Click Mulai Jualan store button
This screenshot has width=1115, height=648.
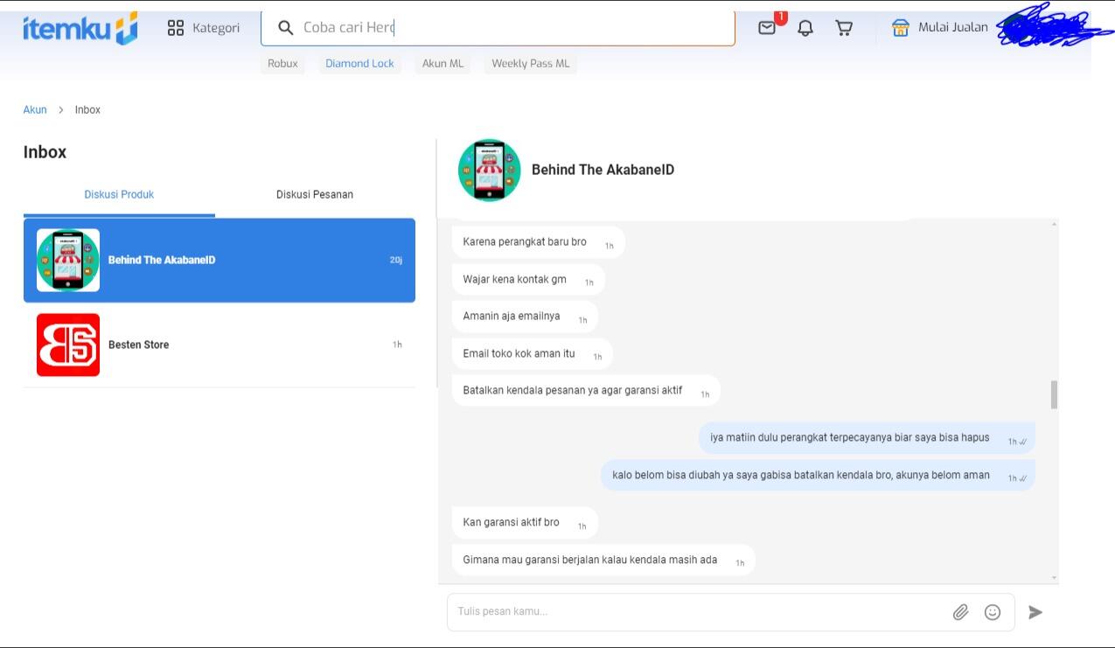[940, 28]
